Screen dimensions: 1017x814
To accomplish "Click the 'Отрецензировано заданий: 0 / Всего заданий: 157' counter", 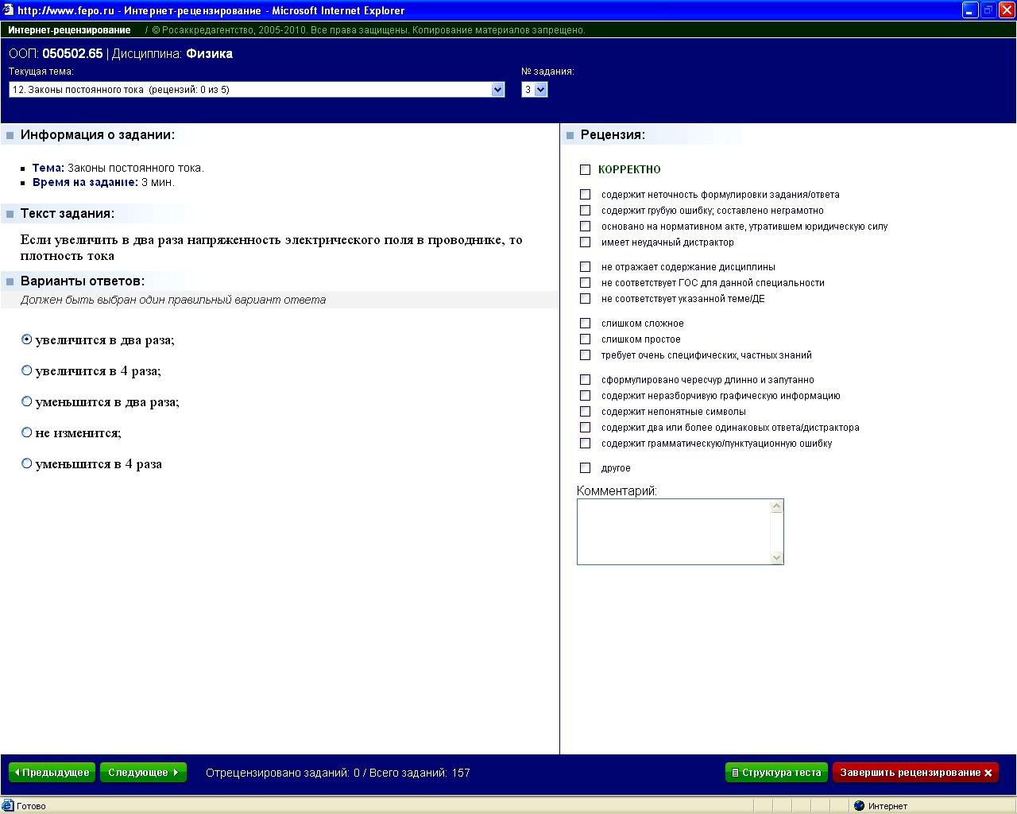I will (338, 773).
